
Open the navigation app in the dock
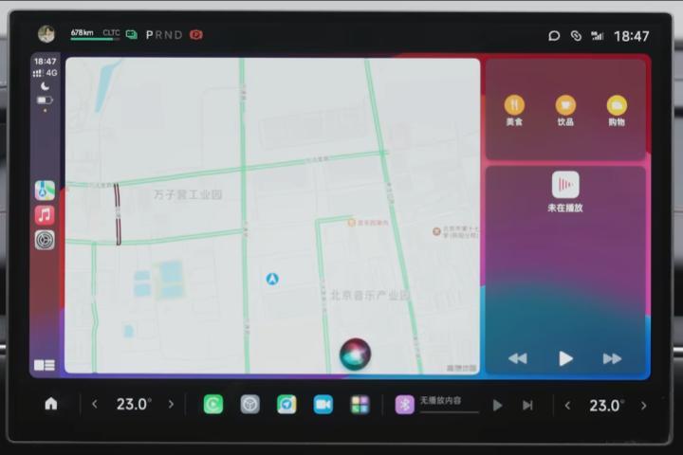[286, 405]
